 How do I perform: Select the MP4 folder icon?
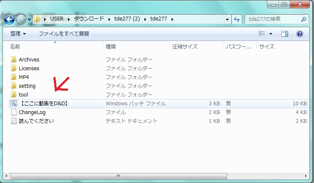tap(14, 77)
